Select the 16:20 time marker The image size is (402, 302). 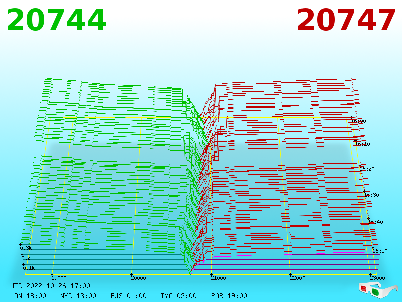point(367,169)
